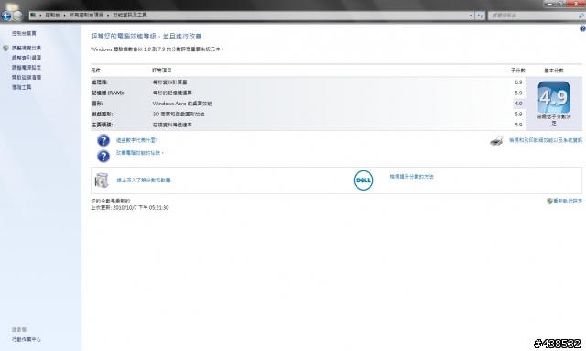This screenshot has height=351, width=586.
Task: Open 調整視覺效果 in the sidebar
Action: coord(27,49)
